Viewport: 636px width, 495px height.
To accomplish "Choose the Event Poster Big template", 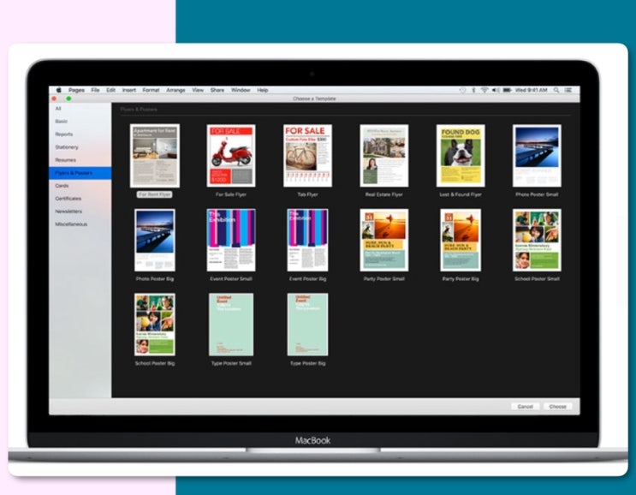I will coord(307,240).
